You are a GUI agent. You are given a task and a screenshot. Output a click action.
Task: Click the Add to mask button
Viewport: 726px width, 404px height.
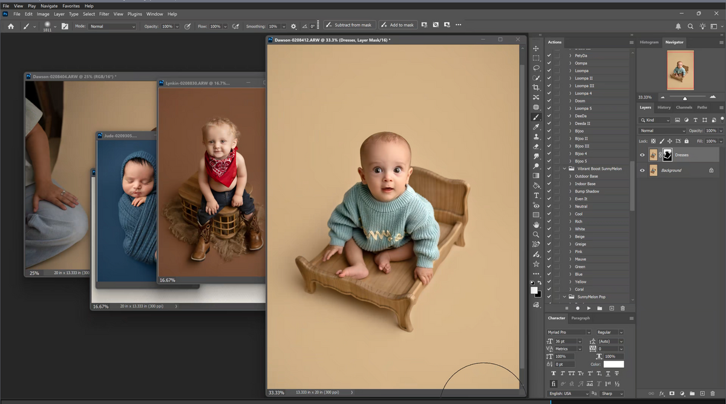tap(397, 25)
